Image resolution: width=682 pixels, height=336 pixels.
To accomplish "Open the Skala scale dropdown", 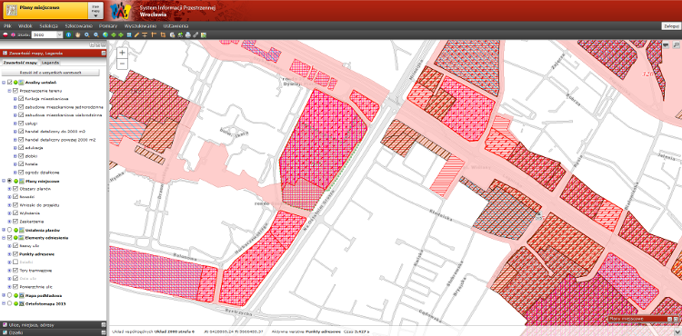I will (x=60, y=35).
